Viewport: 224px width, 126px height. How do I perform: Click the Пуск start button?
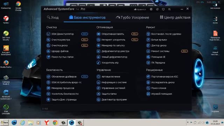[x=4, y=122]
